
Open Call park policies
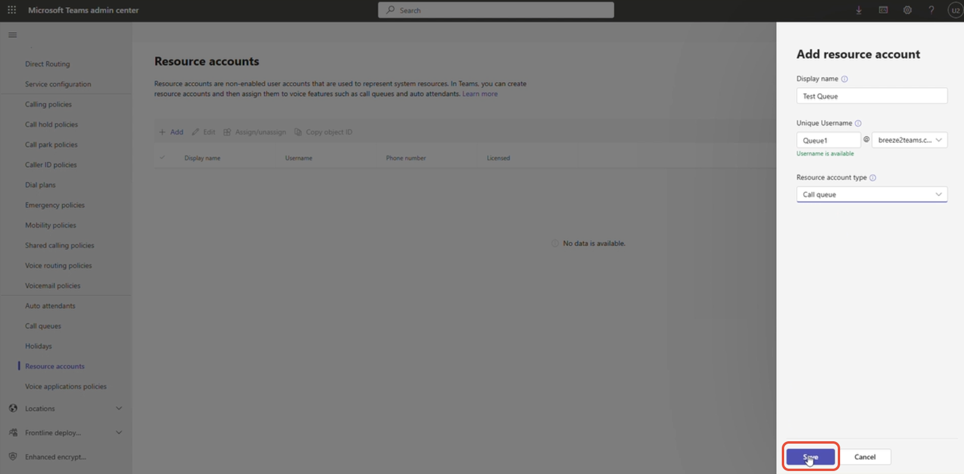coord(51,145)
